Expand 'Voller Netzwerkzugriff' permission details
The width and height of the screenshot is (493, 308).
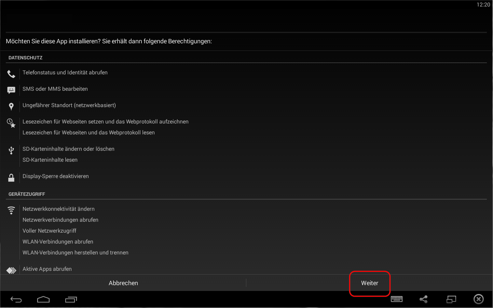point(49,231)
